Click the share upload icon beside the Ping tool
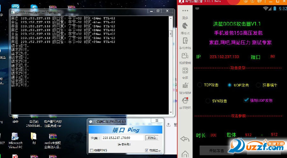The height and width of the screenshot is (158, 287). click(x=169, y=125)
